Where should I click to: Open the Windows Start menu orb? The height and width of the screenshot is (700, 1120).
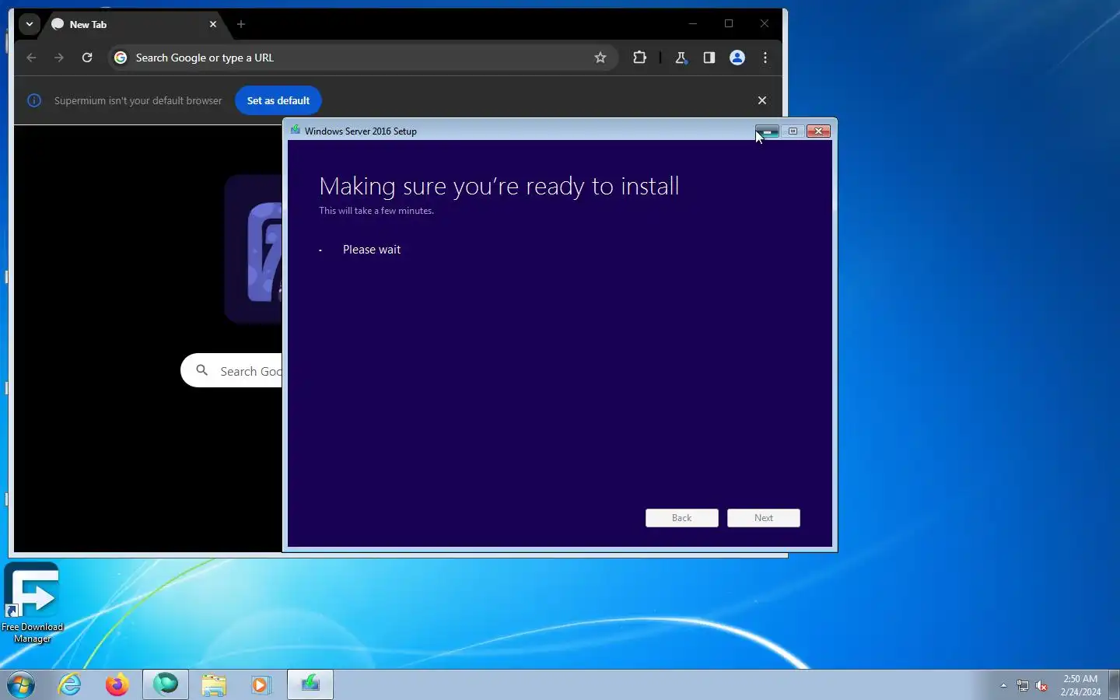[x=21, y=685]
